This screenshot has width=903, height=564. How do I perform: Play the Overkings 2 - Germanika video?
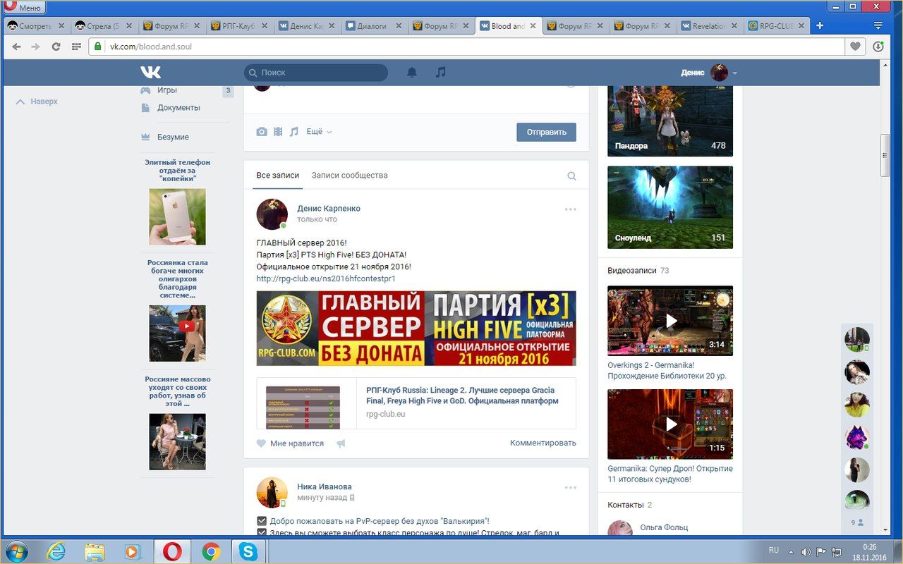click(669, 321)
